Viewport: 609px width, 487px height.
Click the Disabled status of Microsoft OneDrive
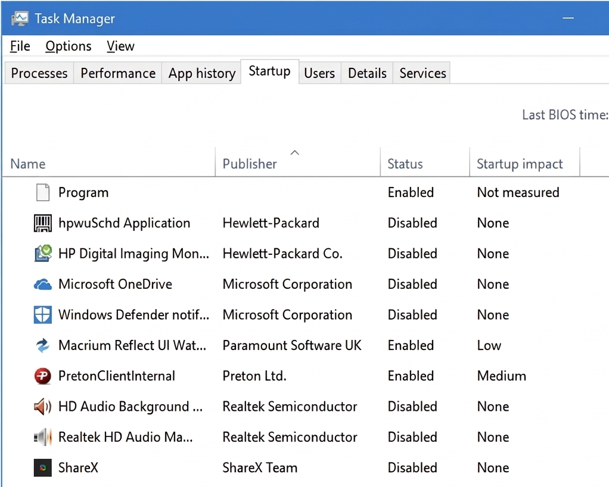(412, 285)
